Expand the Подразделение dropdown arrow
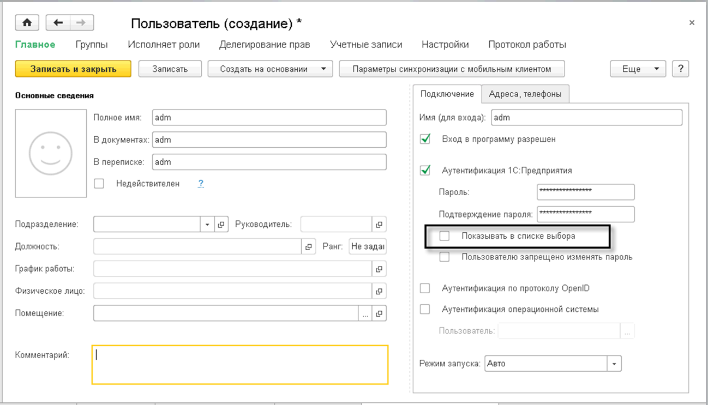Viewport: 708px width, 405px height. coord(207,225)
